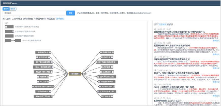Focus the search box containing 货币超发
The height and width of the screenshot is (106, 221).
point(35,13)
